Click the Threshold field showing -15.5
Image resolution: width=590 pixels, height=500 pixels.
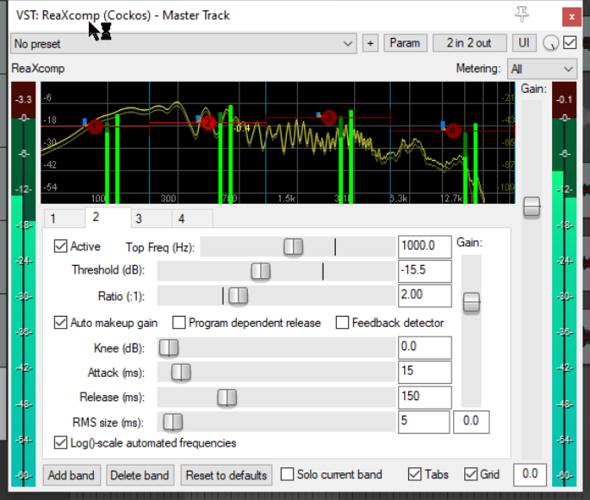[x=425, y=271]
